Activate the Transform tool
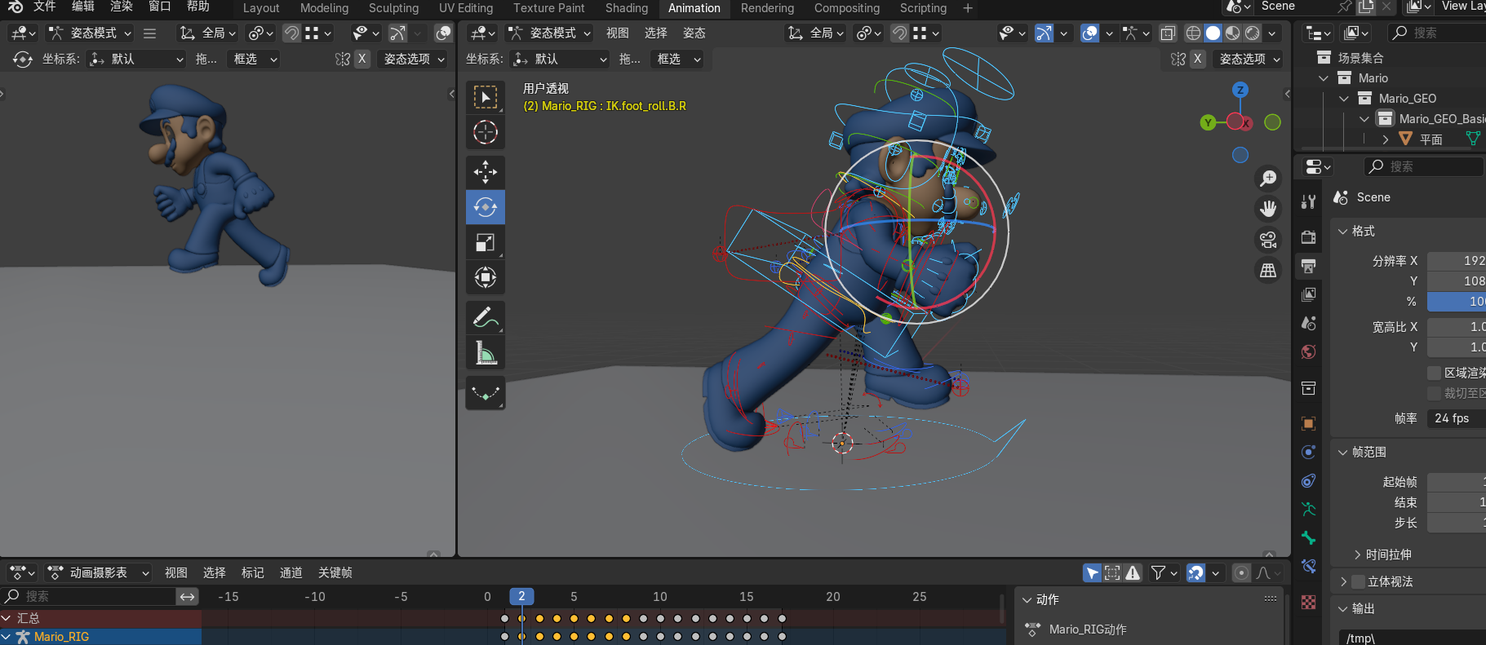 coord(486,277)
